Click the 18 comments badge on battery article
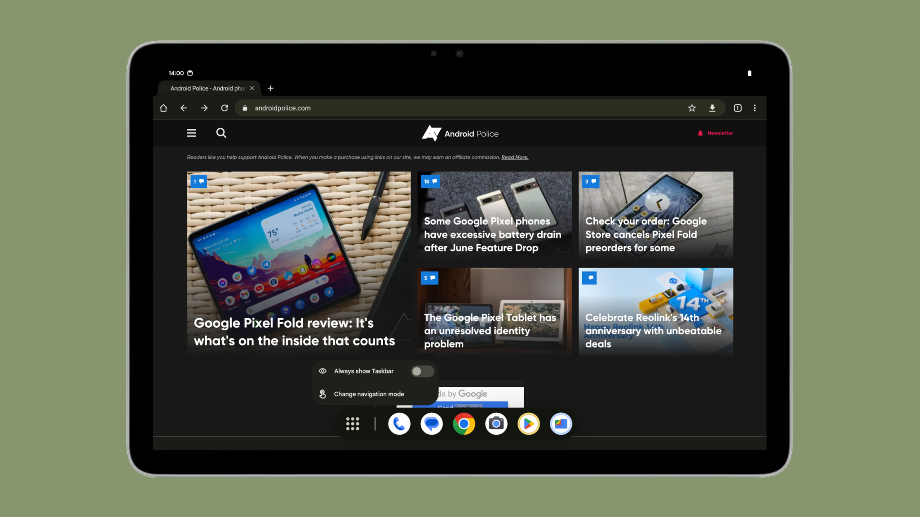The height and width of the screenshot is (517, 920). pyautogui.click(x=430, y=181)
